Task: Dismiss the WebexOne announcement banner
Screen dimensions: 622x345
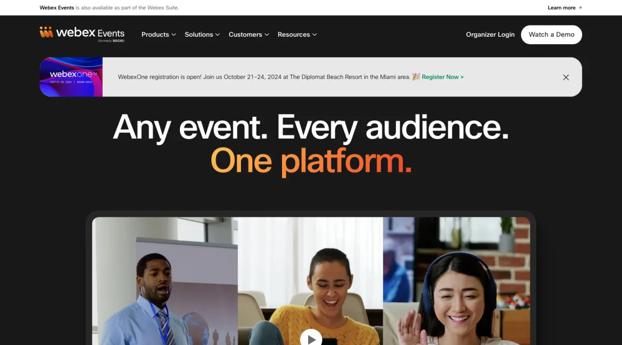Action: coord(566,77)
